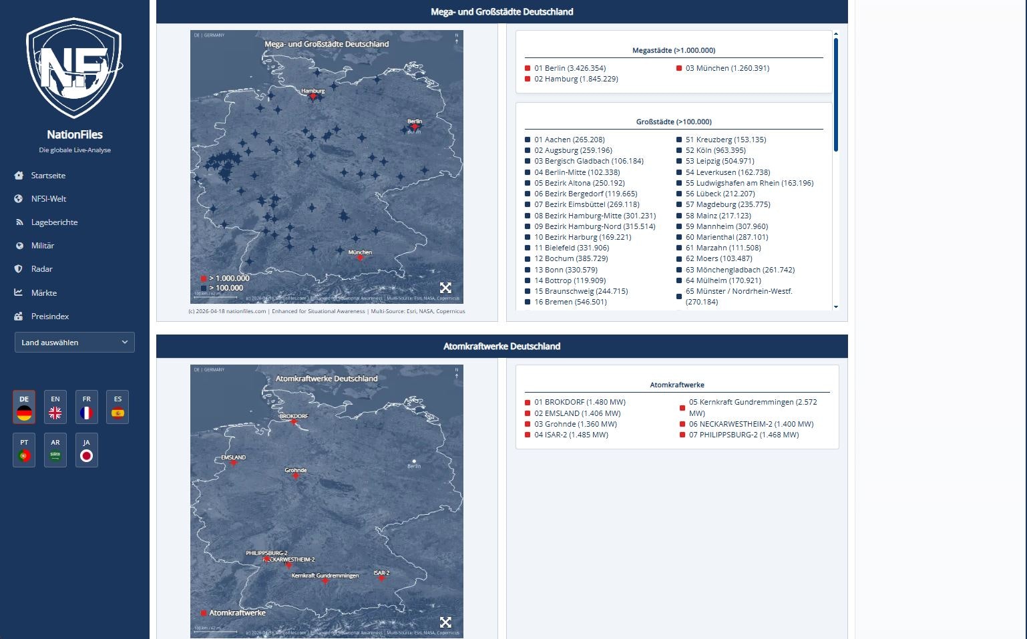
Task: Click '63 Mönchengladbach (261.742)' entry
Action: (740, 270)
